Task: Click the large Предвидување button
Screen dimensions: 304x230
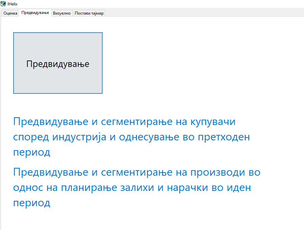Action: coord(58,63)
